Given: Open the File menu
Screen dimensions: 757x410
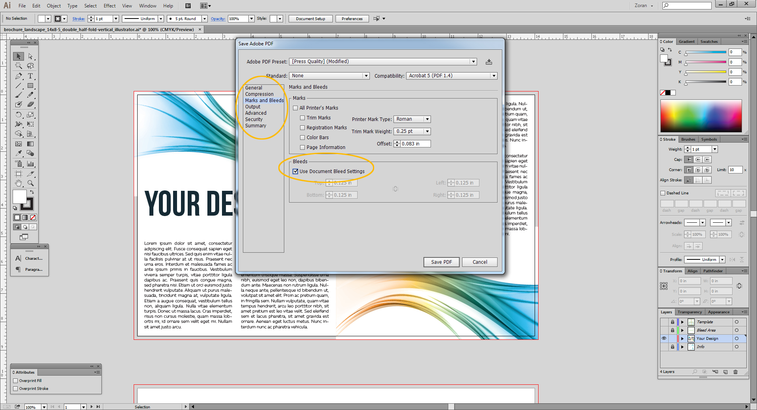Looking at the screenshot, I should (22, 6).
